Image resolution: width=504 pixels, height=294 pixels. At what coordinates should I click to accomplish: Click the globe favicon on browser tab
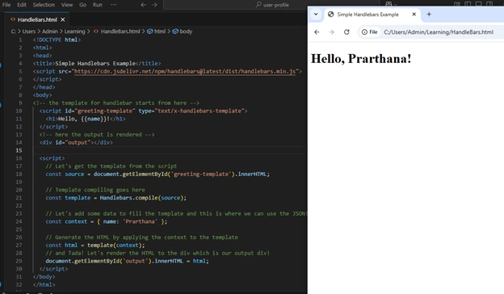(330, 15)
